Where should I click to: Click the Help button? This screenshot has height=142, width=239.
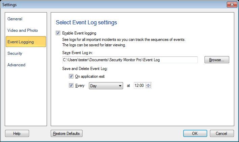click(x=17, y=134)
